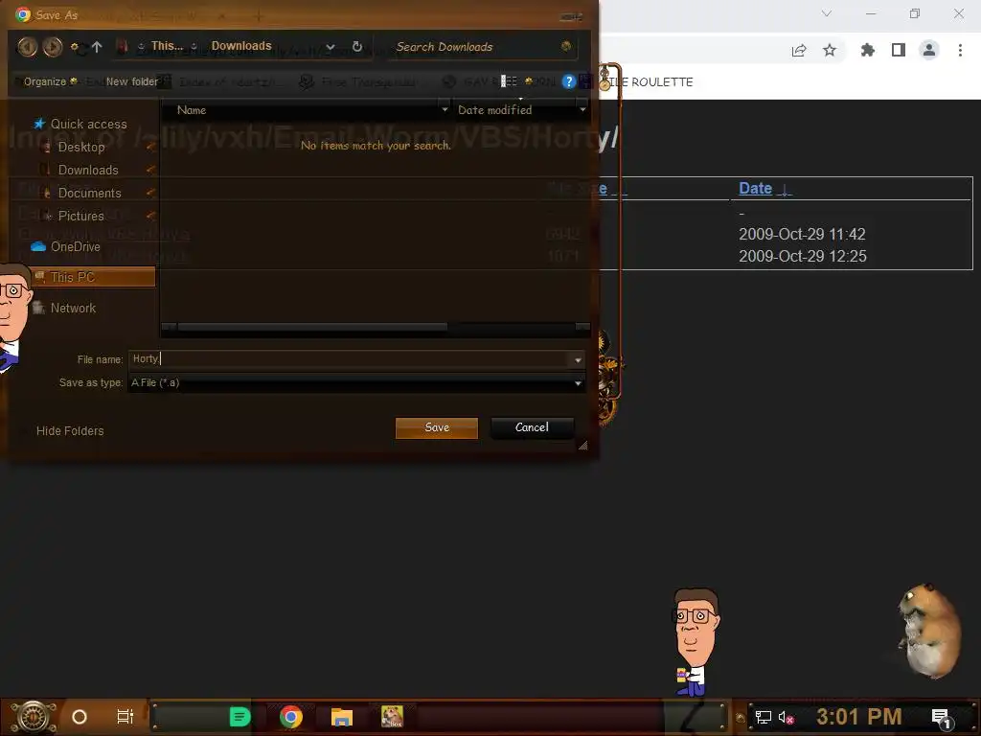Go back in Save As dialog
Image resolution: width=981 pixels, height=736 pixels.
(27, 46)
